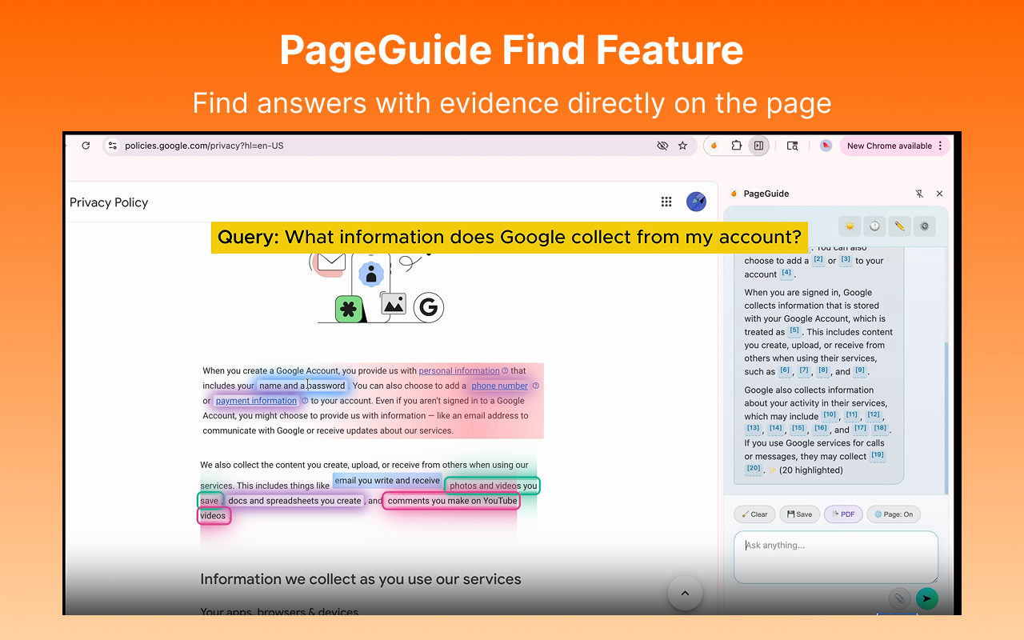Jump to citation [15] in the answer

[798, 428]
